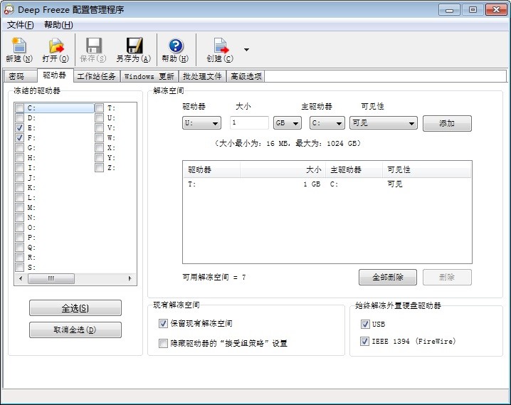
Task: Expand the GB size unit dropdown
Action: pos(288,123)
